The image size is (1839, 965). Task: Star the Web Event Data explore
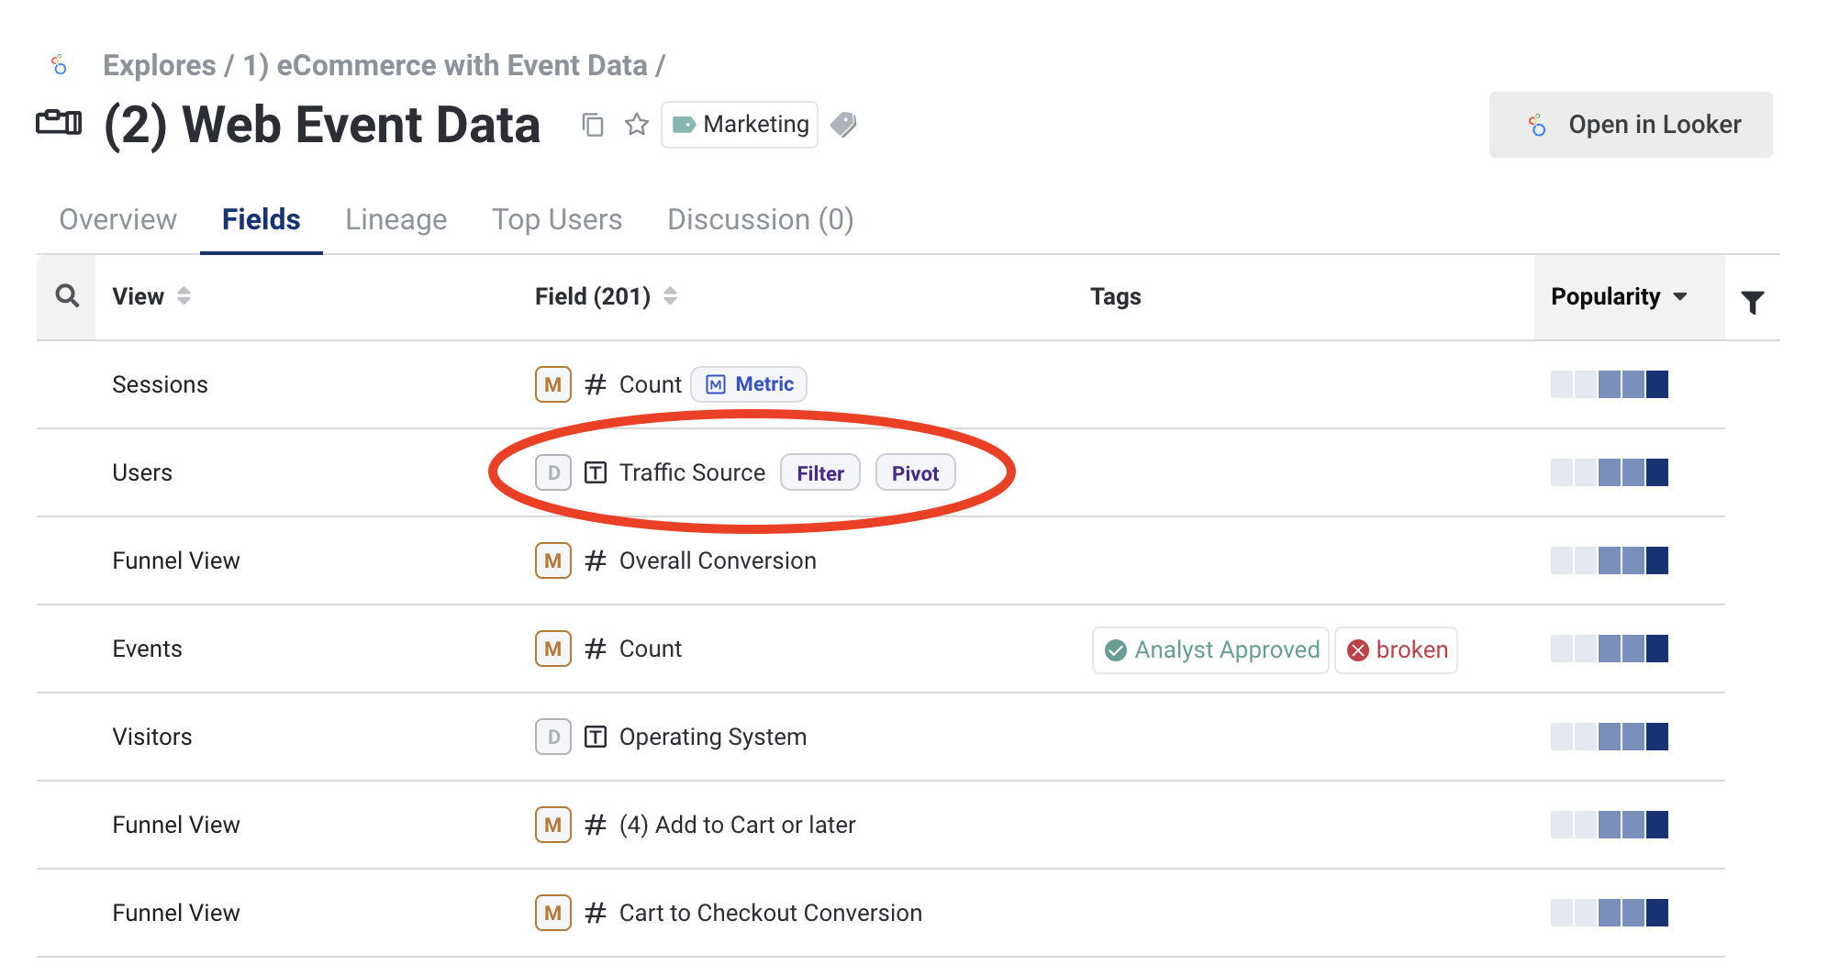coord(637,125)
